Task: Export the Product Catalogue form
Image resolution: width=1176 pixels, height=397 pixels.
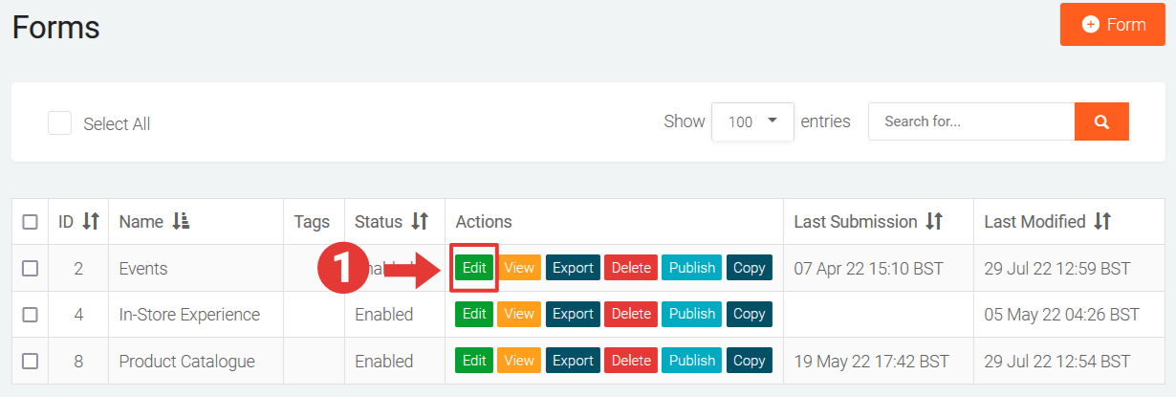Action: (573, 361)
